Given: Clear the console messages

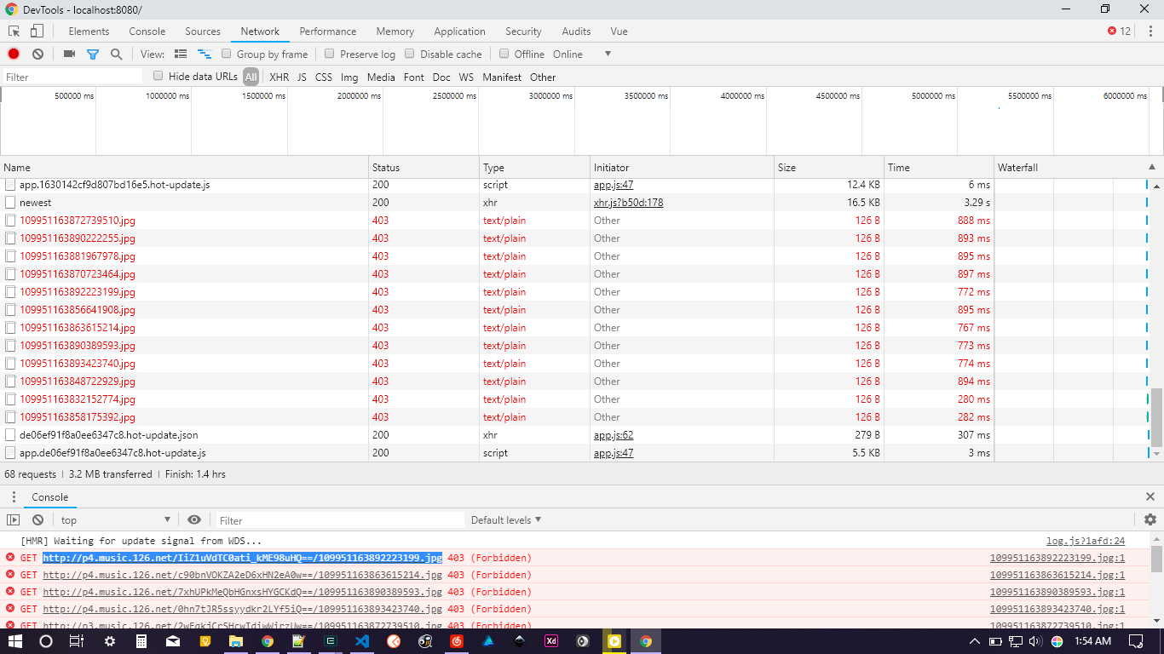Looking at the screenshot, I should (x=37, y=519).
